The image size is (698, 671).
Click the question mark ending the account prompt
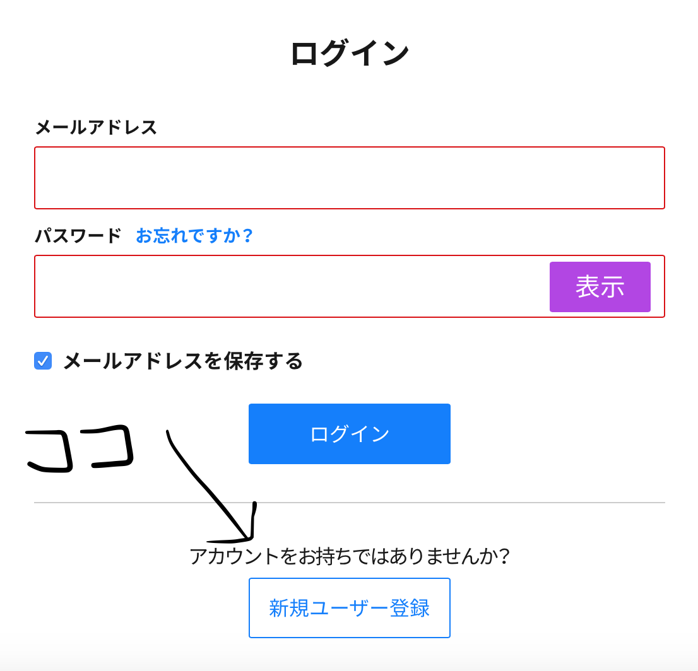pos(503,556)
